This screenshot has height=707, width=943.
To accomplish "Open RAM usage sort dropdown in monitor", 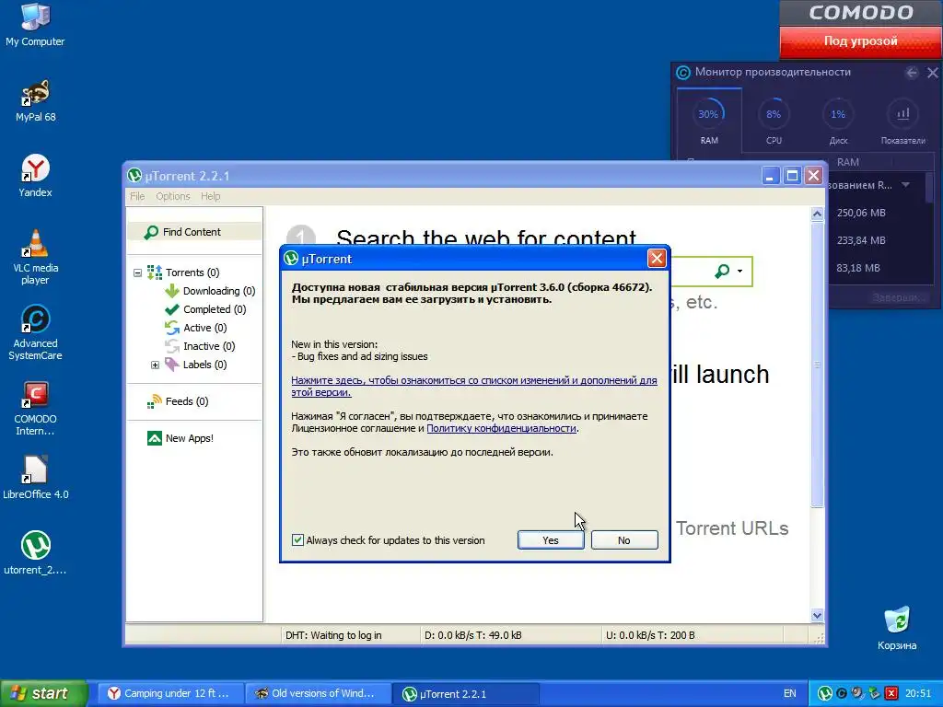I will (x=906, y=185).
